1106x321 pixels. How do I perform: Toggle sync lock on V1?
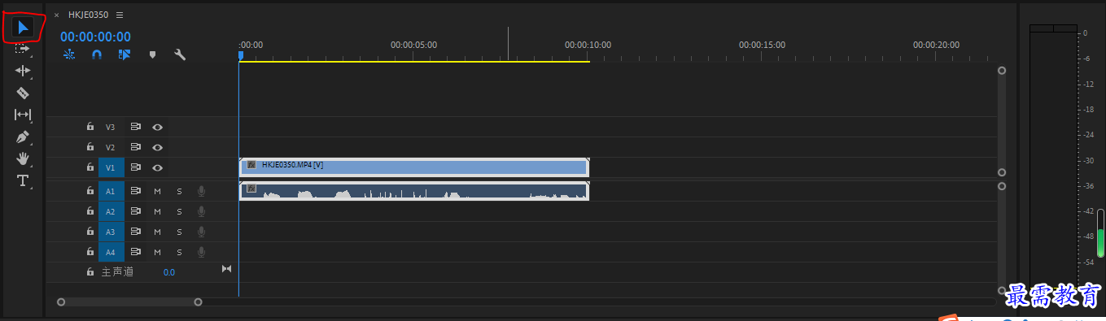coord(136,167)
